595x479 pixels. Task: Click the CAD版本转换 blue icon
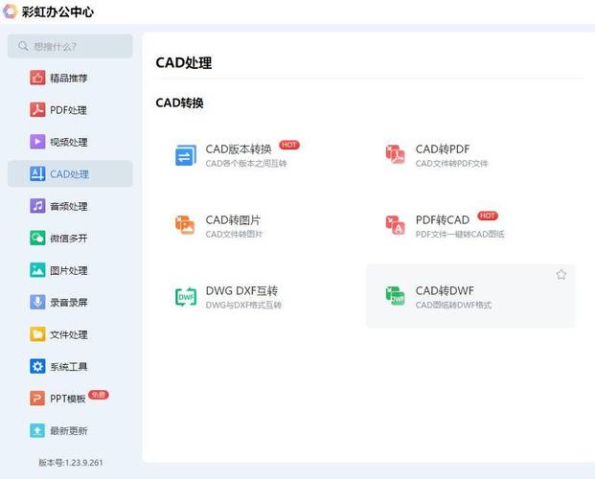185,155
